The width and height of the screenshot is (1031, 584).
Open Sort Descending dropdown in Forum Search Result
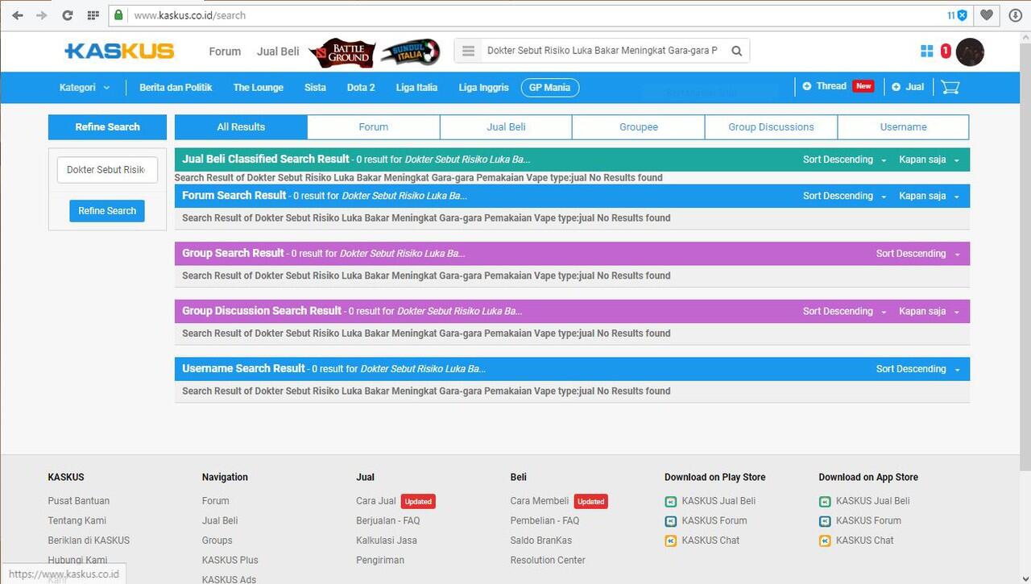845,196
